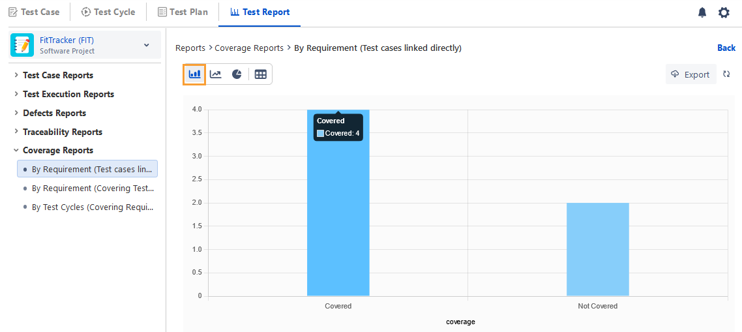This screenshot has width=742, height=332.
Task: Open the Test Report tab
Action: pos(260,12)
